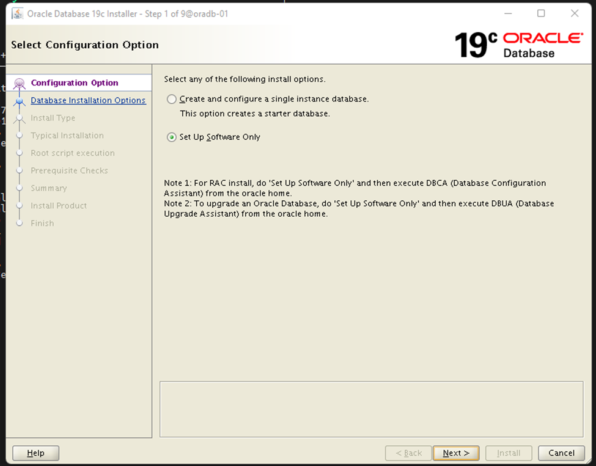Viewport: 596px width, 466px height.
Task: Select 'Create and configure a single instance database' radio
Action: point(172,99)
